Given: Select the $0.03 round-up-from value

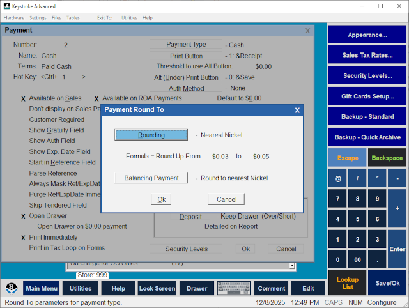Looking at the screenshot, I should [x=220, y=157].
